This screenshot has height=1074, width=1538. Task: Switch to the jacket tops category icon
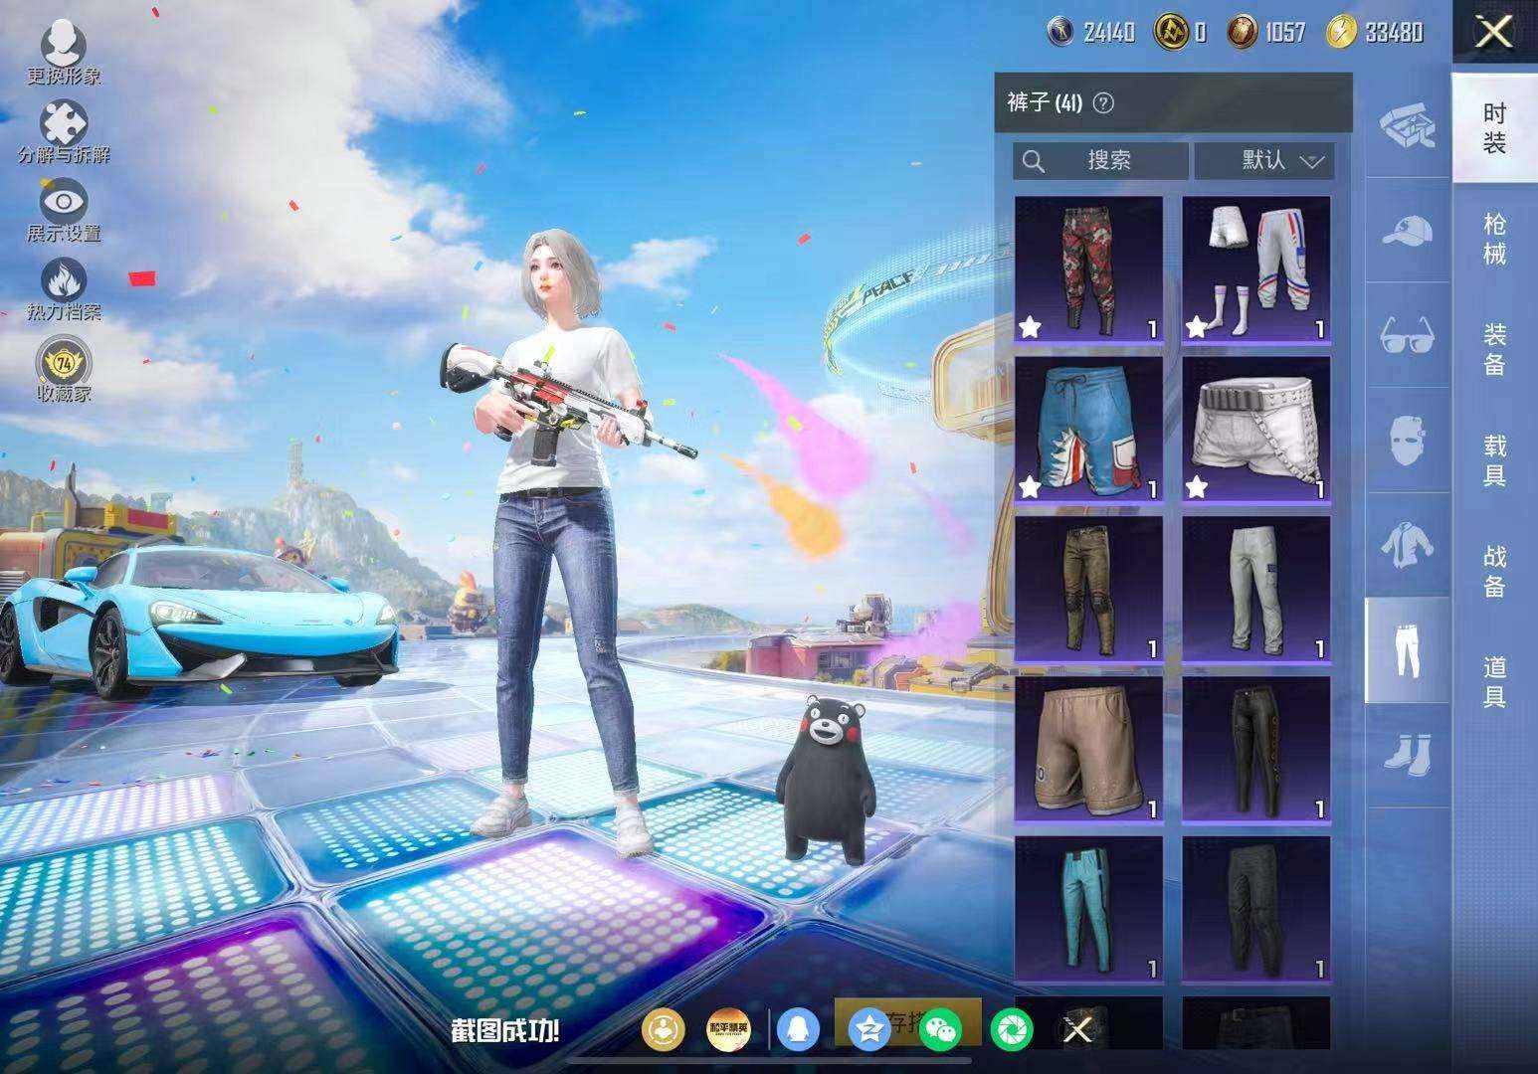click(1407, 544)
